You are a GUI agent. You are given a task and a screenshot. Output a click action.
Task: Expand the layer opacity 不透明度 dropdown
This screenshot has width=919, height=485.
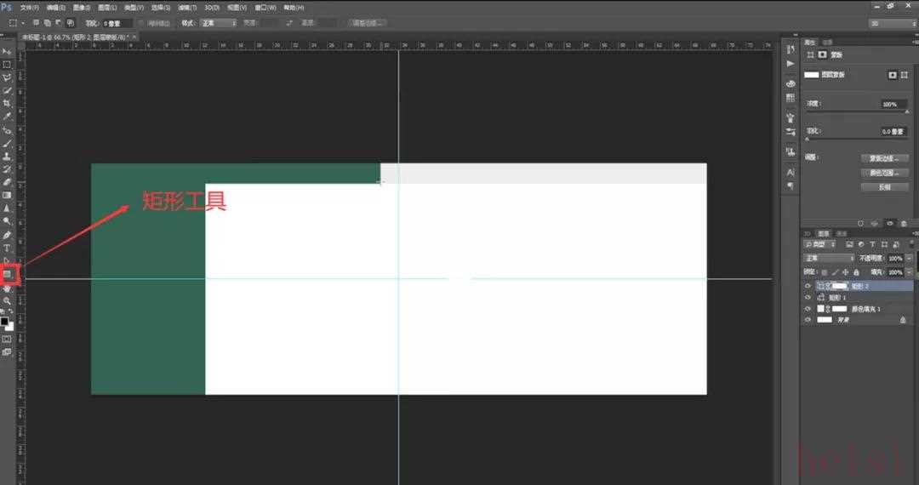coord(909,258)
